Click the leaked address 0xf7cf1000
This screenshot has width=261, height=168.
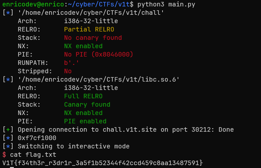coord(37,138)
